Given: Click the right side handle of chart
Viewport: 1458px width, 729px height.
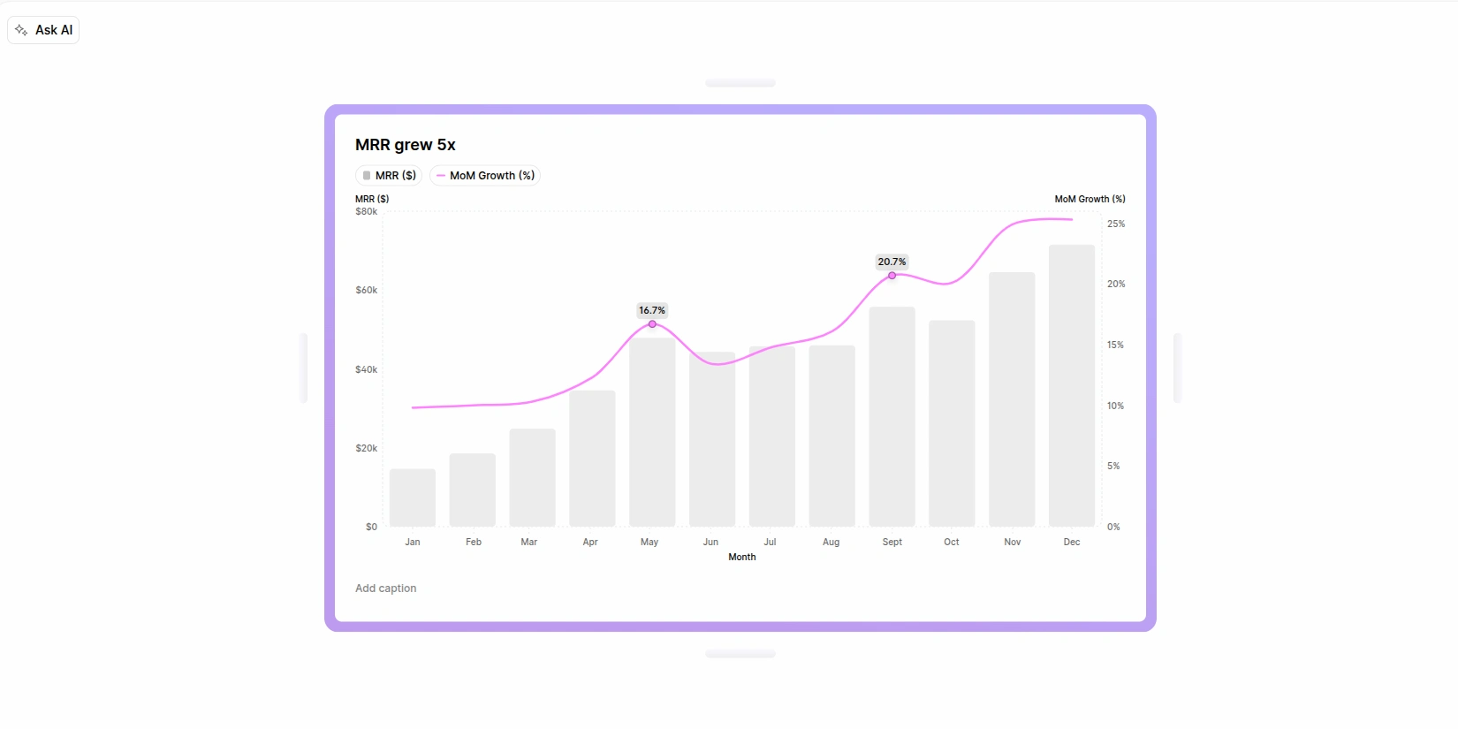Looking at the screenshot, I should point(1177,368).
